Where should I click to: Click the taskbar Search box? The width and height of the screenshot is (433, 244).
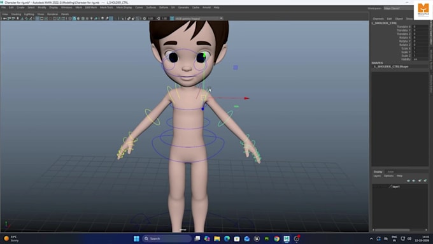pos(167,238)
